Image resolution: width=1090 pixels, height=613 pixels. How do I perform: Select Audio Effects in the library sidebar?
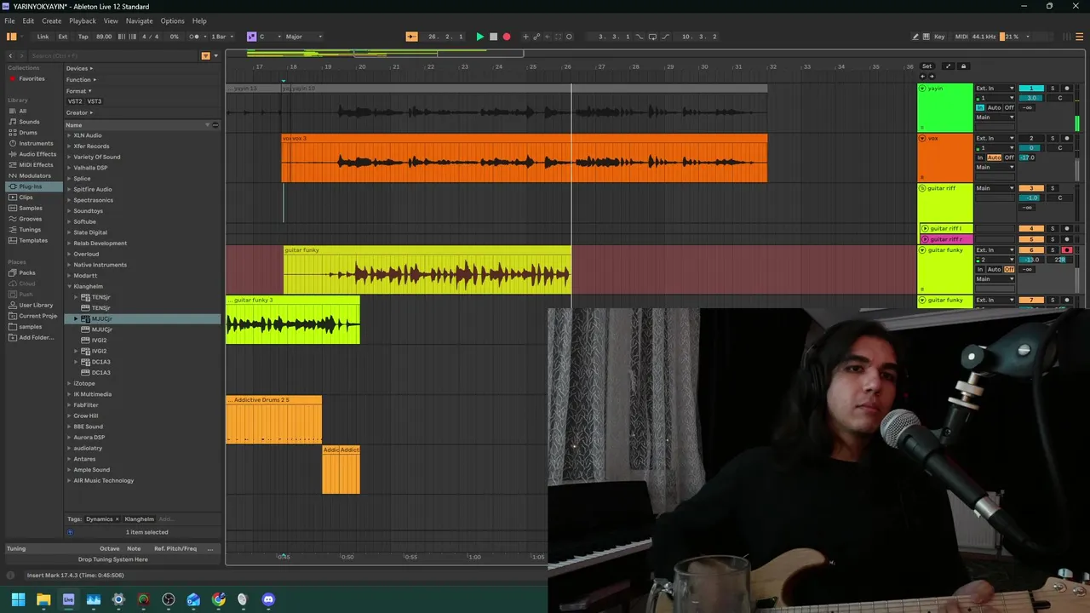[x=37, y=154]
